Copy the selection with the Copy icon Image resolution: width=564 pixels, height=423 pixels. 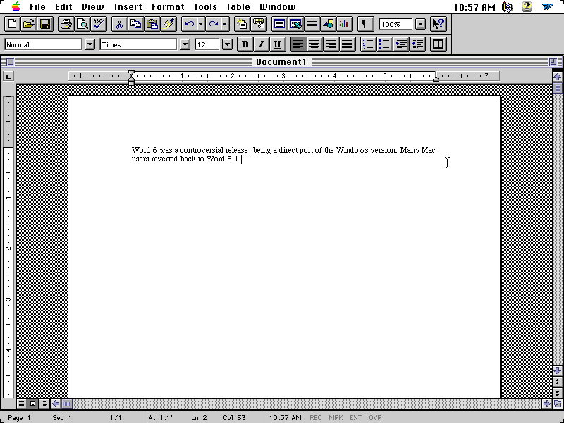pyautogui.click(x=135, y=24)
